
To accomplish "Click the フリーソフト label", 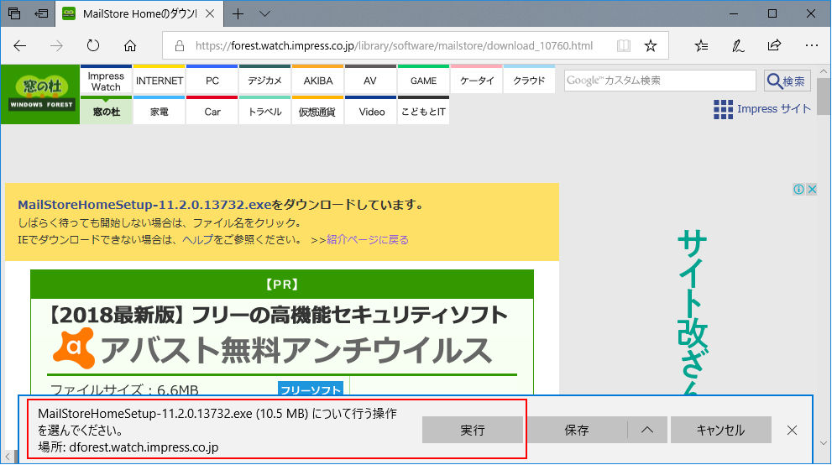I will pos(311,389).
